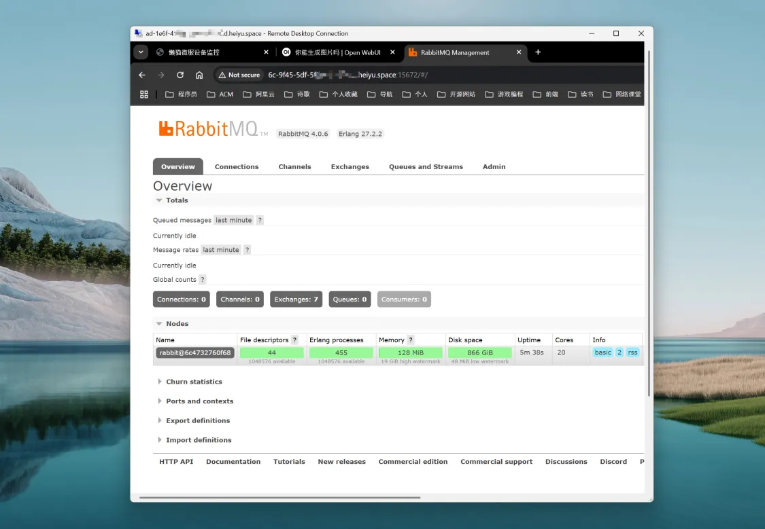Close the RabbitMQ Management tab
The height and width of the screenshot is (529, 765).
click(x=519, y=52)
